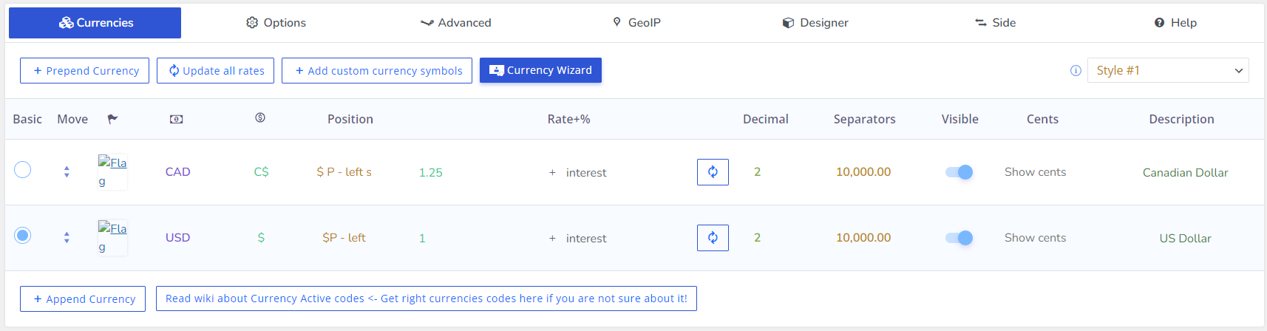Image resolution: width=1267 pixels, height=331 pixels.
Task: Toggle CAD currency visibility switch
Action: point(959,172)
